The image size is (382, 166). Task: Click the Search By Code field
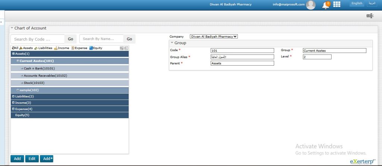(37, 39)
